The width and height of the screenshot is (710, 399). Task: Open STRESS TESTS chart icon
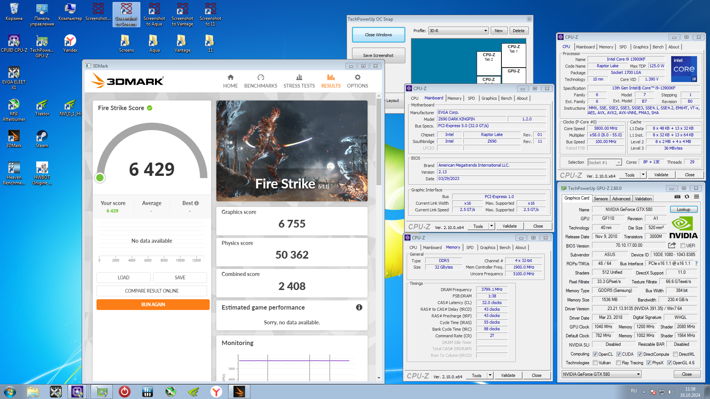(299, 77)
